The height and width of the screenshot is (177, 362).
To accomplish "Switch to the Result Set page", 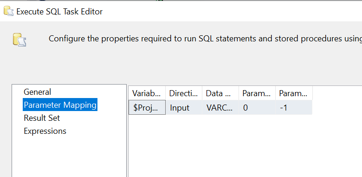I will click(42, 118).
